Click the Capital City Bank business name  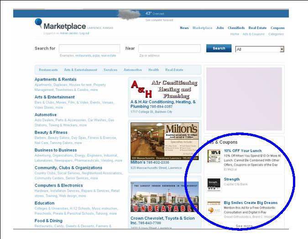(x=236, y=184)
